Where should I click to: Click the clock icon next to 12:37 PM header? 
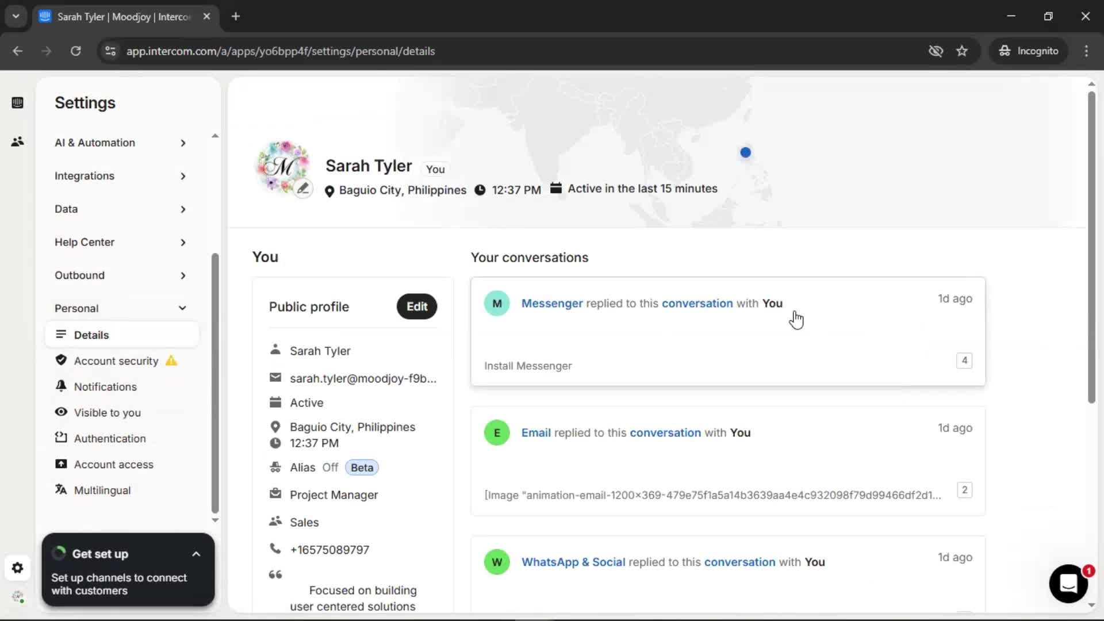[480, 190]
